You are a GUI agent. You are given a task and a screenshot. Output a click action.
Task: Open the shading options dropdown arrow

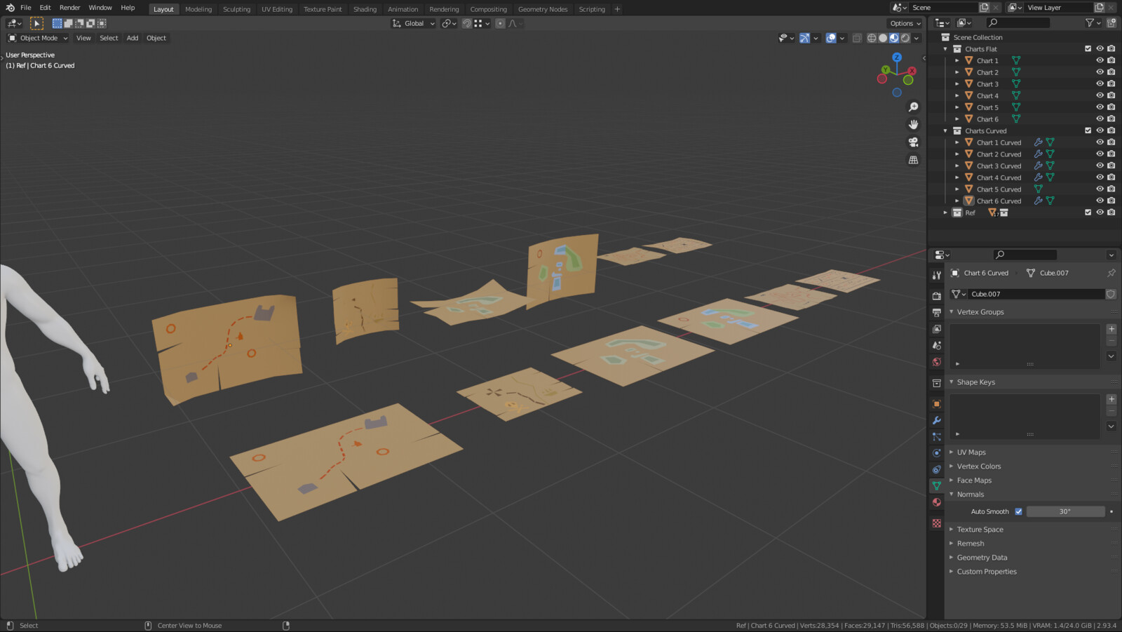pyautogui.click(x=917, y=38)
